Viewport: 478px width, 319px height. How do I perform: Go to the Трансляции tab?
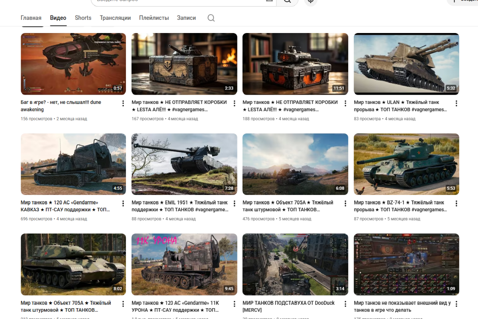point(115,18)
